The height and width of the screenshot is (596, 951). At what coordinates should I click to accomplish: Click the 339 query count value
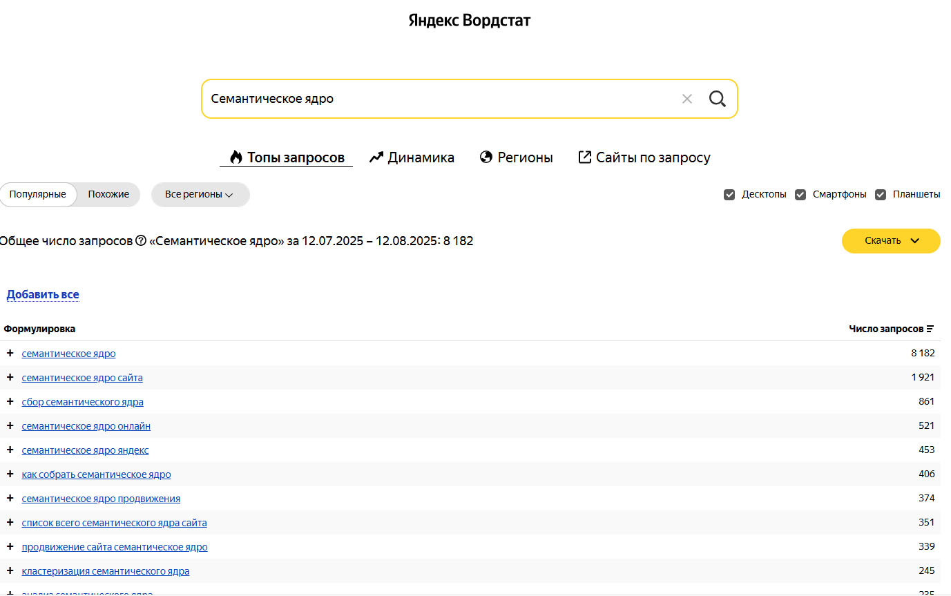926,546
